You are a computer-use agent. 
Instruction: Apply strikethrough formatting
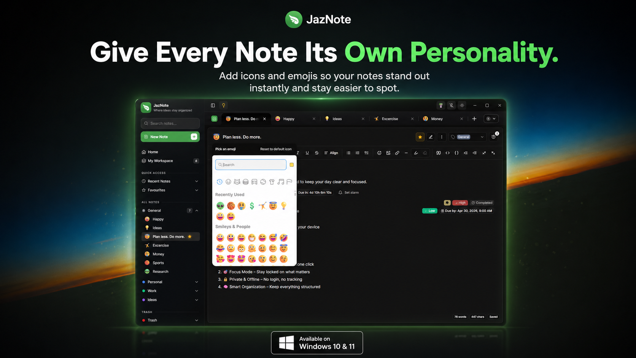[316, 153]
